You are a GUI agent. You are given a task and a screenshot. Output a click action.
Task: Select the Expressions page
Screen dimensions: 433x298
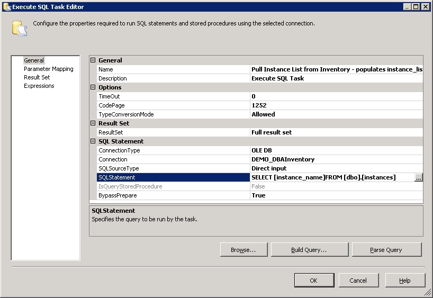[x=39, y=86]
